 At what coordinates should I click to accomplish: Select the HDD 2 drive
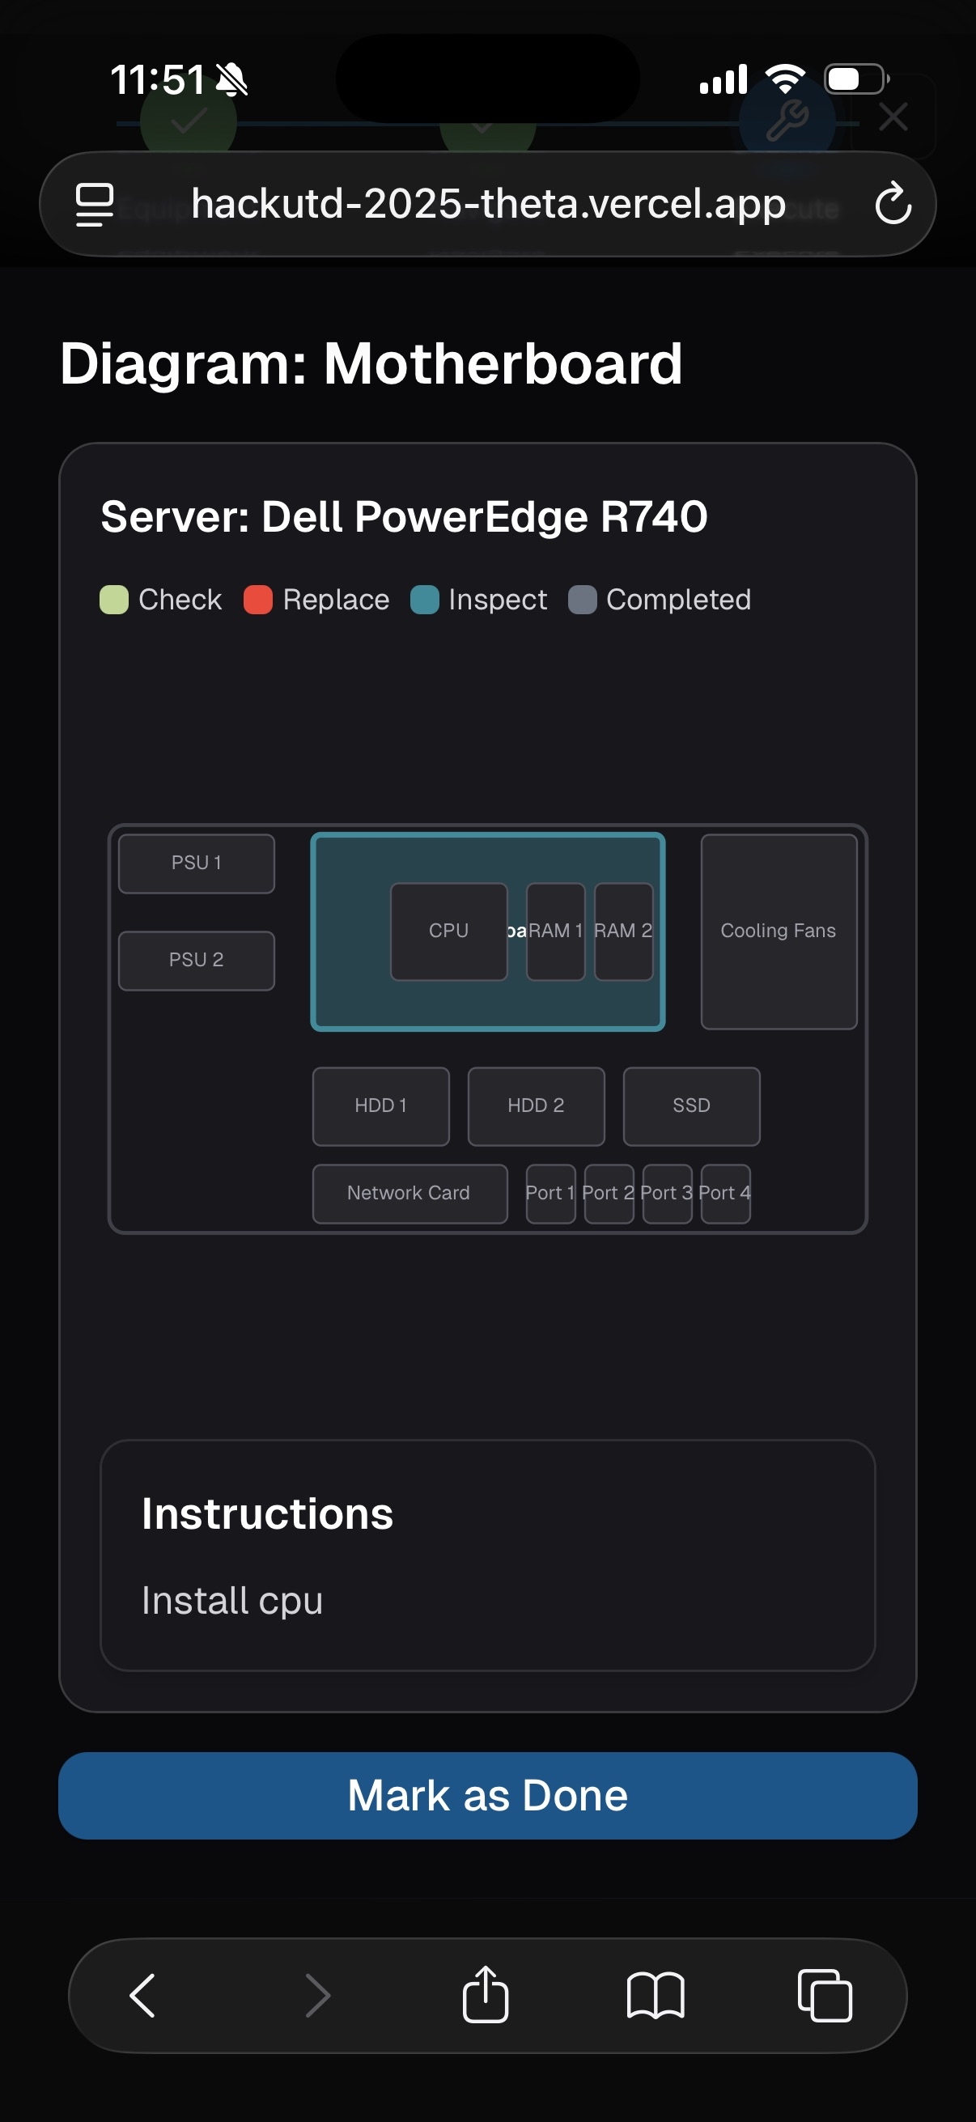[x=537, y=1106]
